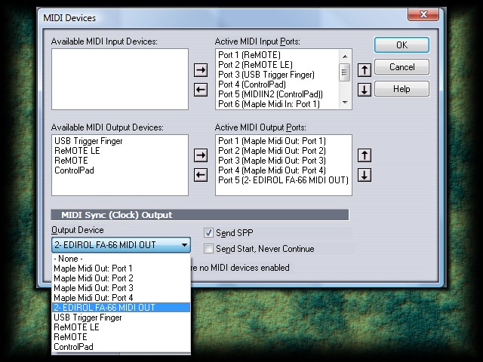Choose ReMOTE LE in dropdown list
The image size is (483, 362).
121,327
